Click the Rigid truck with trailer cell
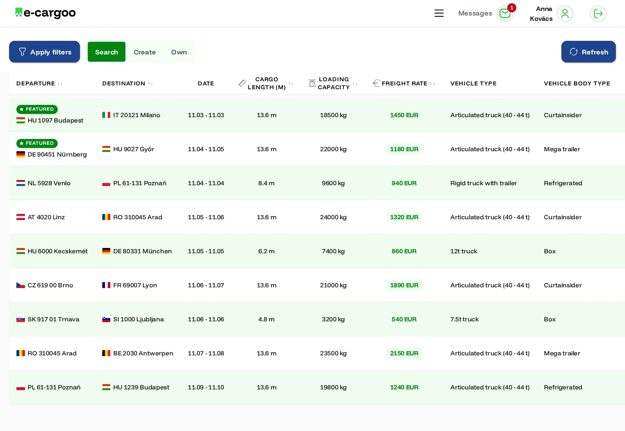Image resolution: width=625 pixels, height=431 pixels. [483, 183]
